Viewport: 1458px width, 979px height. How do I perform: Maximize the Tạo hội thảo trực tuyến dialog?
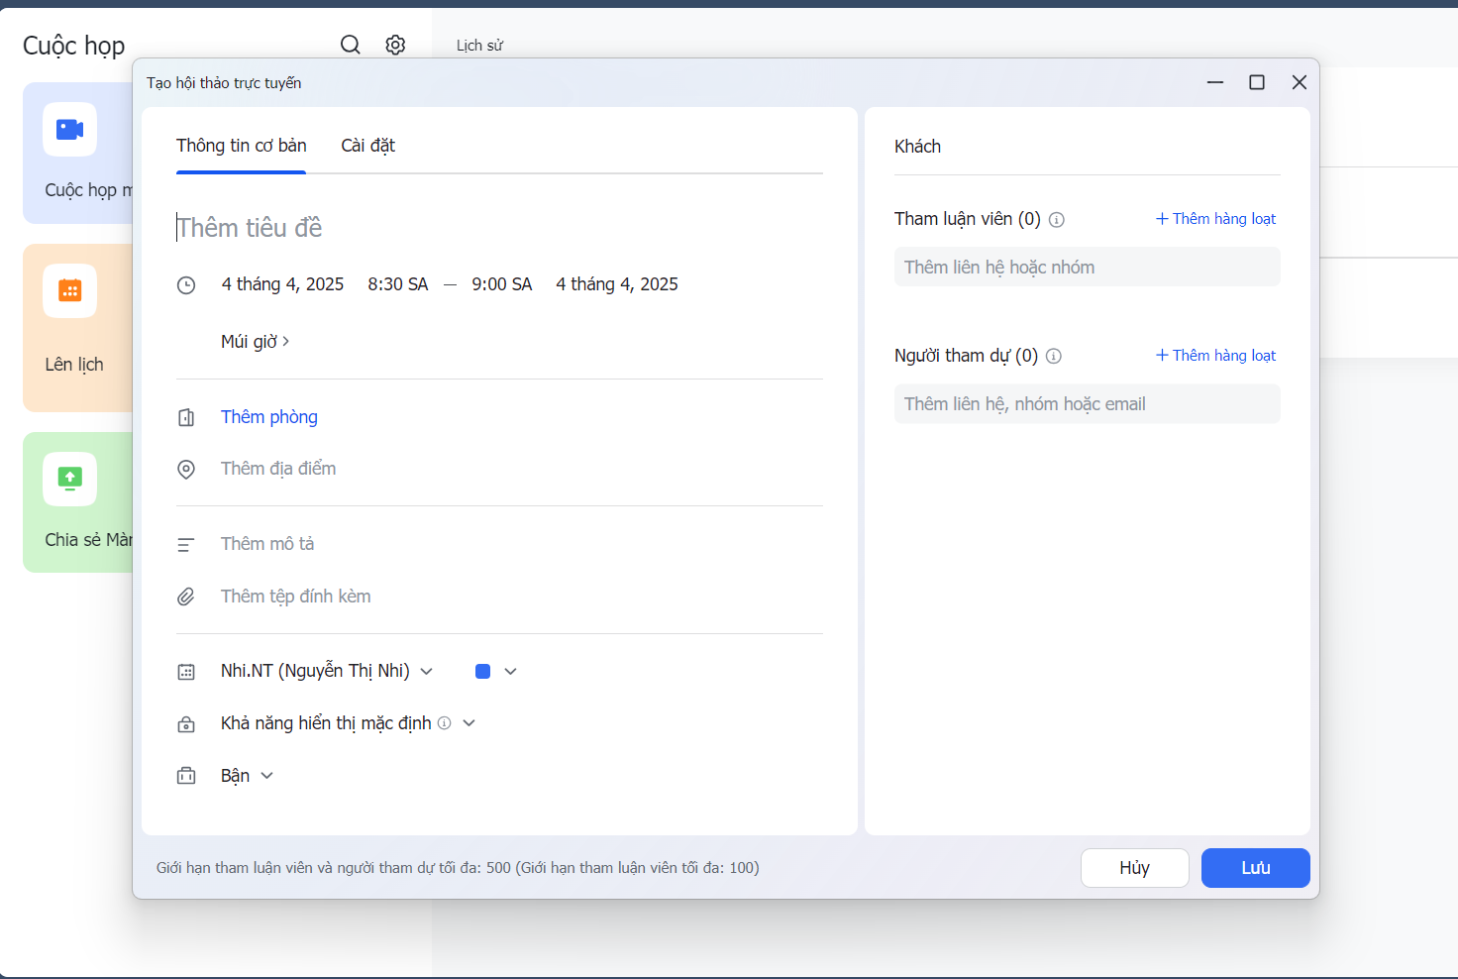[1257, 82]
